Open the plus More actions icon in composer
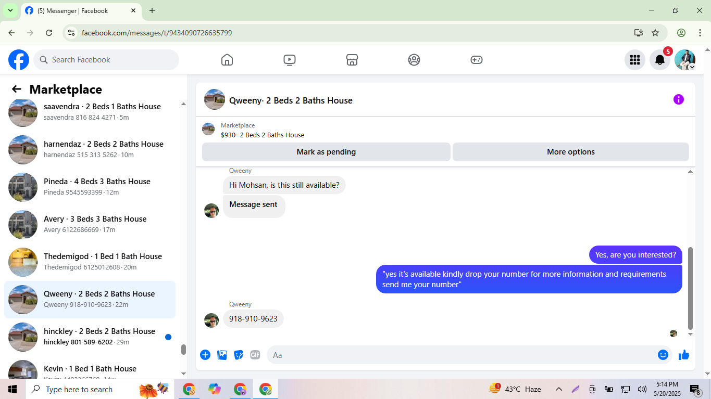711x399 pixels. [x=205, y=355]
